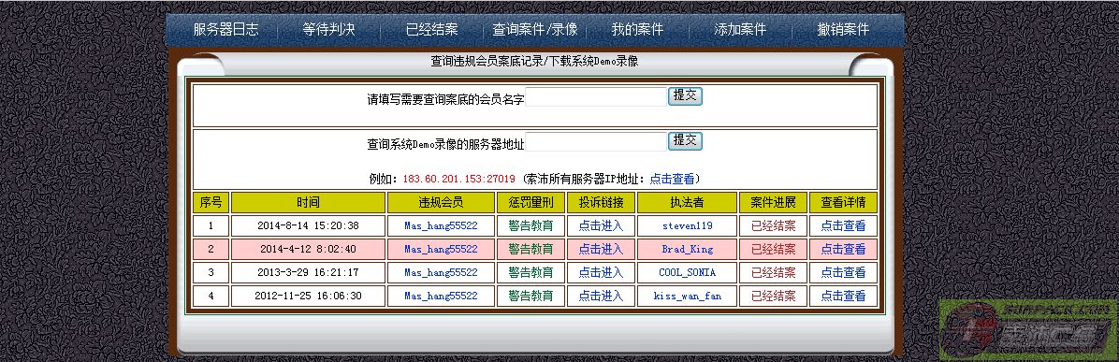Click timestamp 2013-3-29 16:21:17
The image size is (1119, 362).
(309, 273)
